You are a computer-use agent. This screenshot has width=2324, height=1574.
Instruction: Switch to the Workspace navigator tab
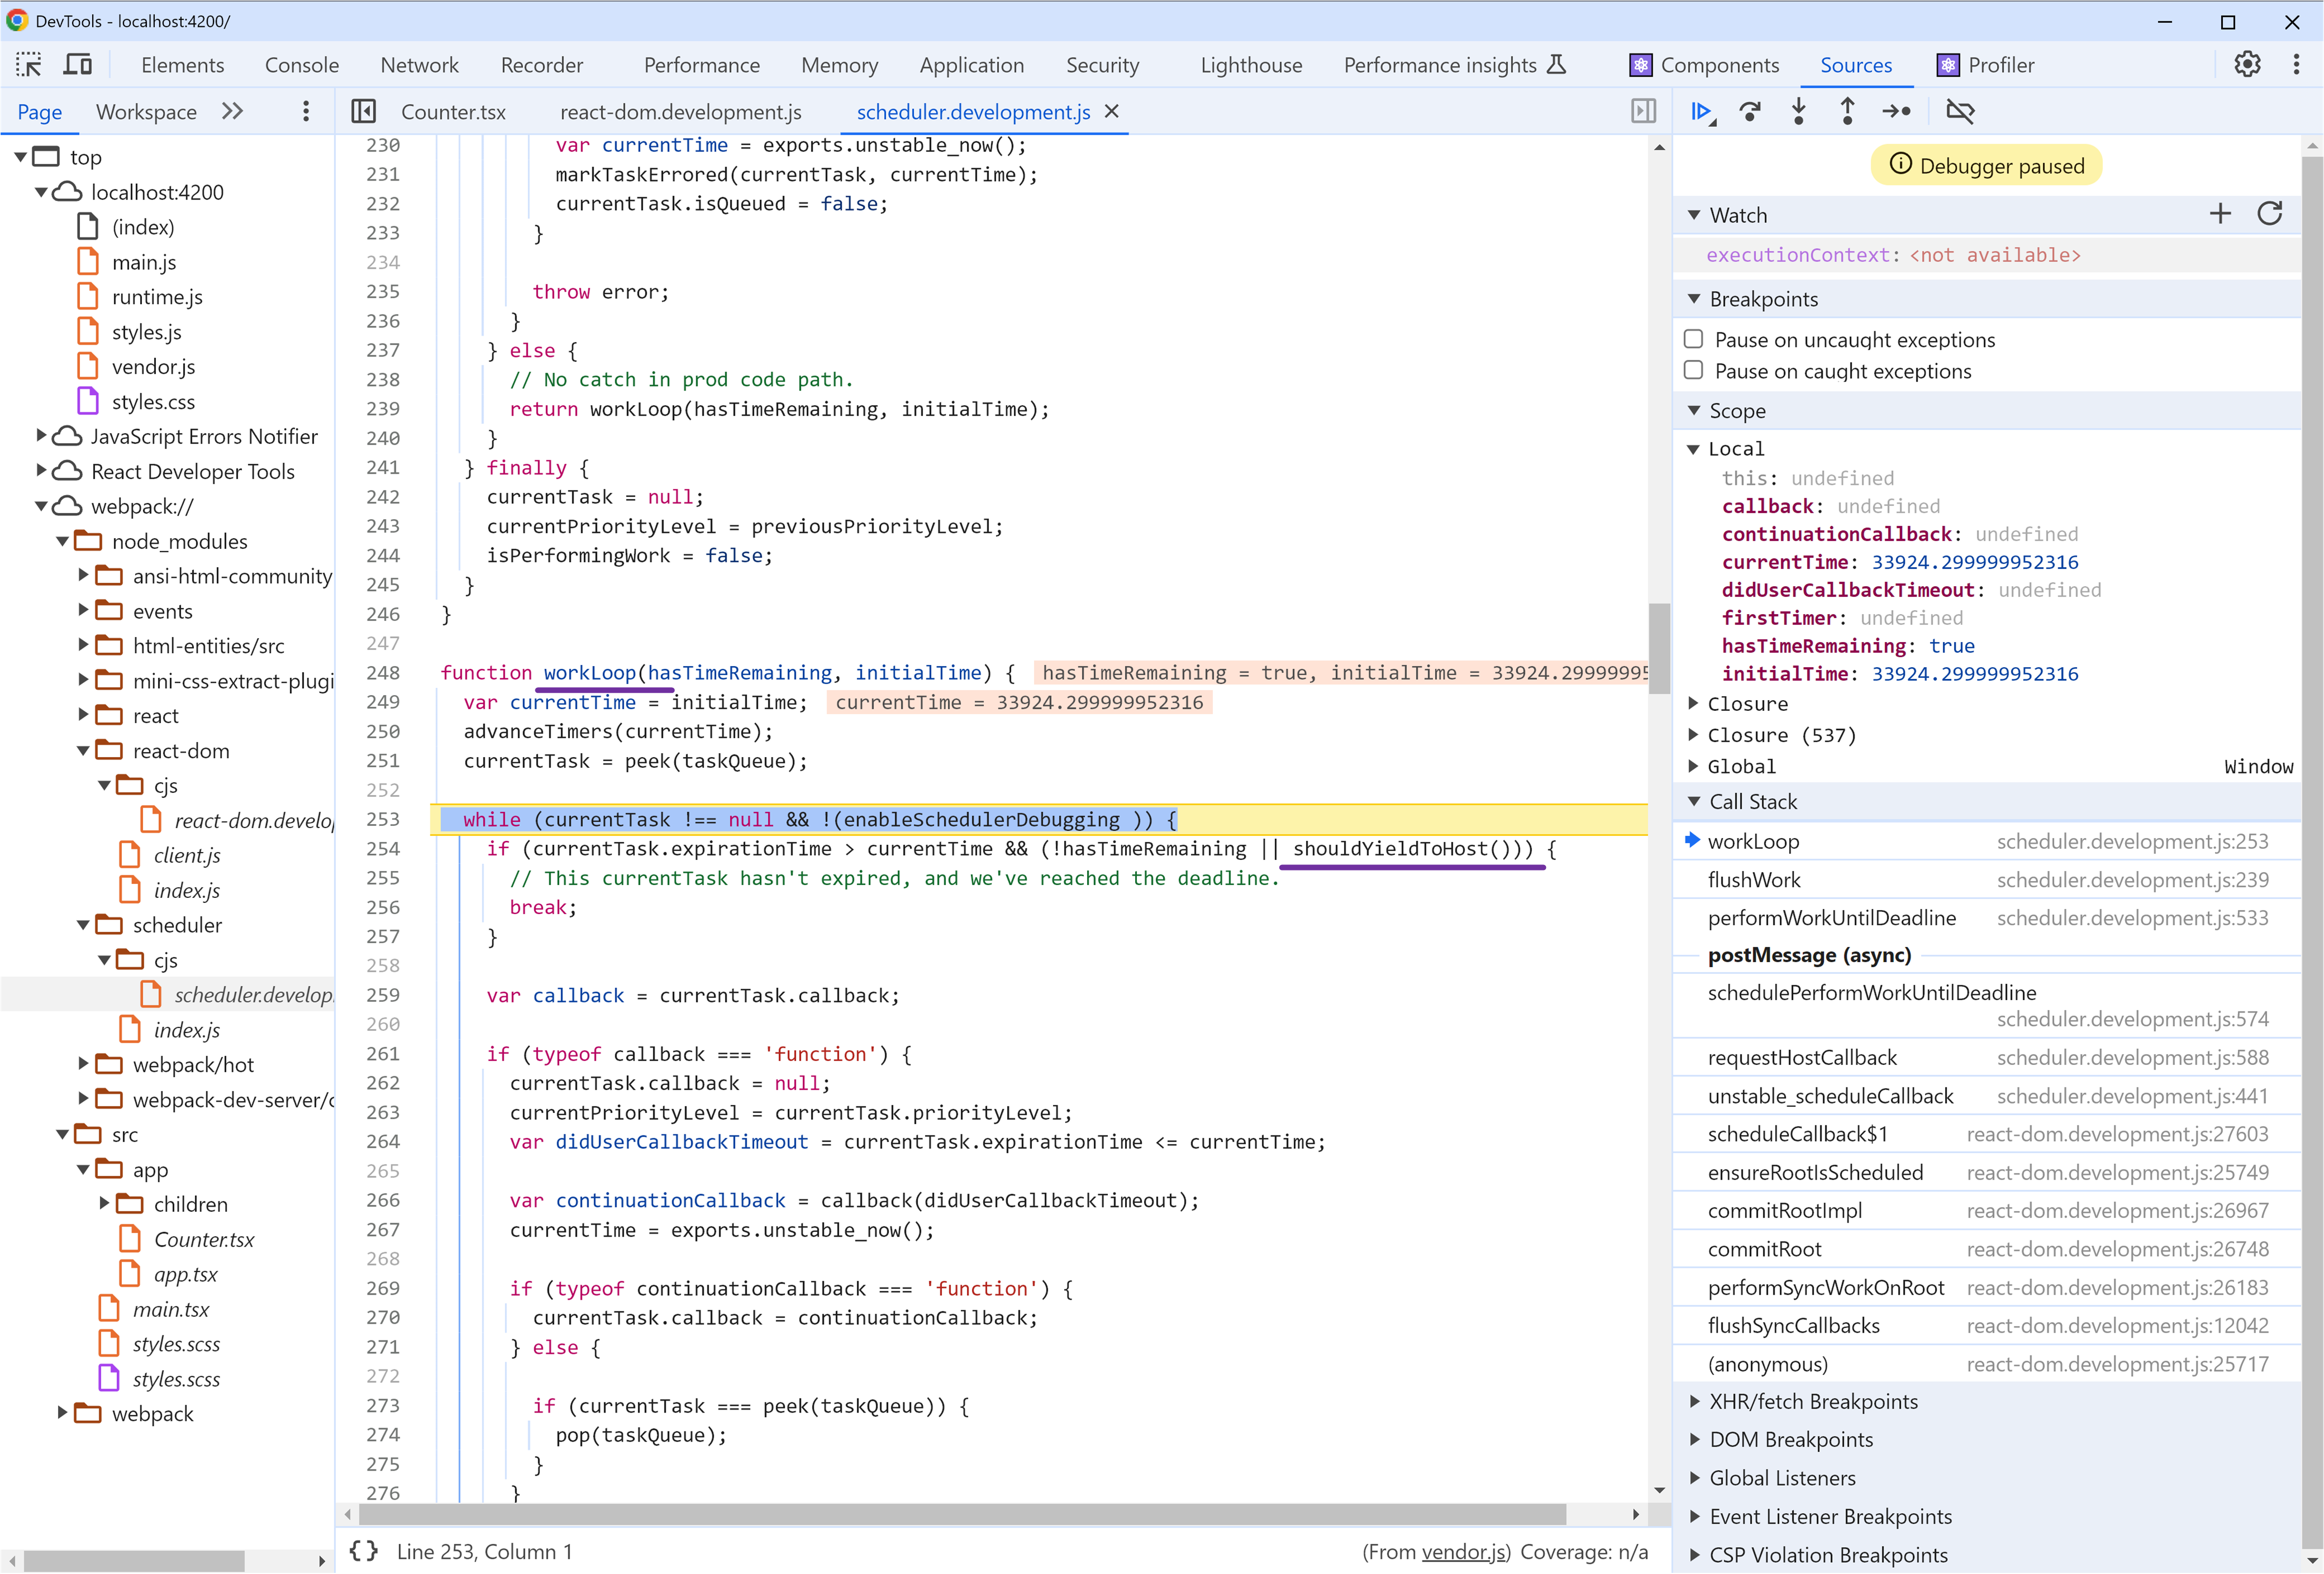(x=146, y=112)
